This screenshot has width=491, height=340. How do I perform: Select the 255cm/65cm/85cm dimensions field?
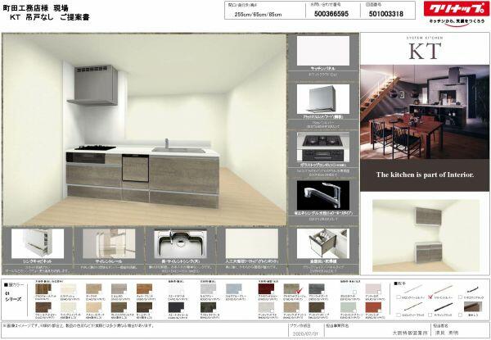point(258,15)
